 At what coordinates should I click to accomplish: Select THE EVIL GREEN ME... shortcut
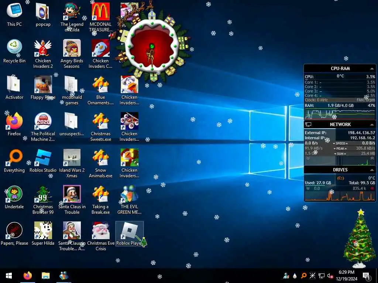click(130, 200)
